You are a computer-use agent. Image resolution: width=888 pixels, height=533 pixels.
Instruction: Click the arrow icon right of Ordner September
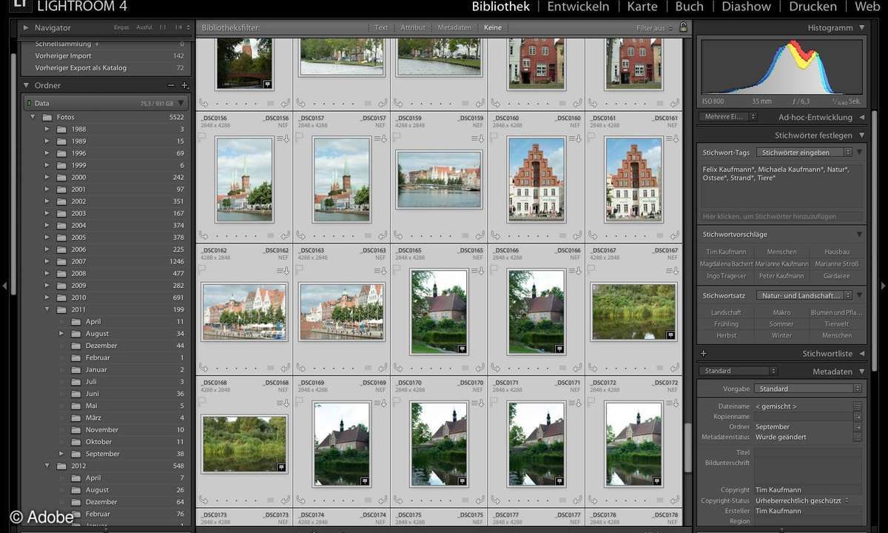858,427
